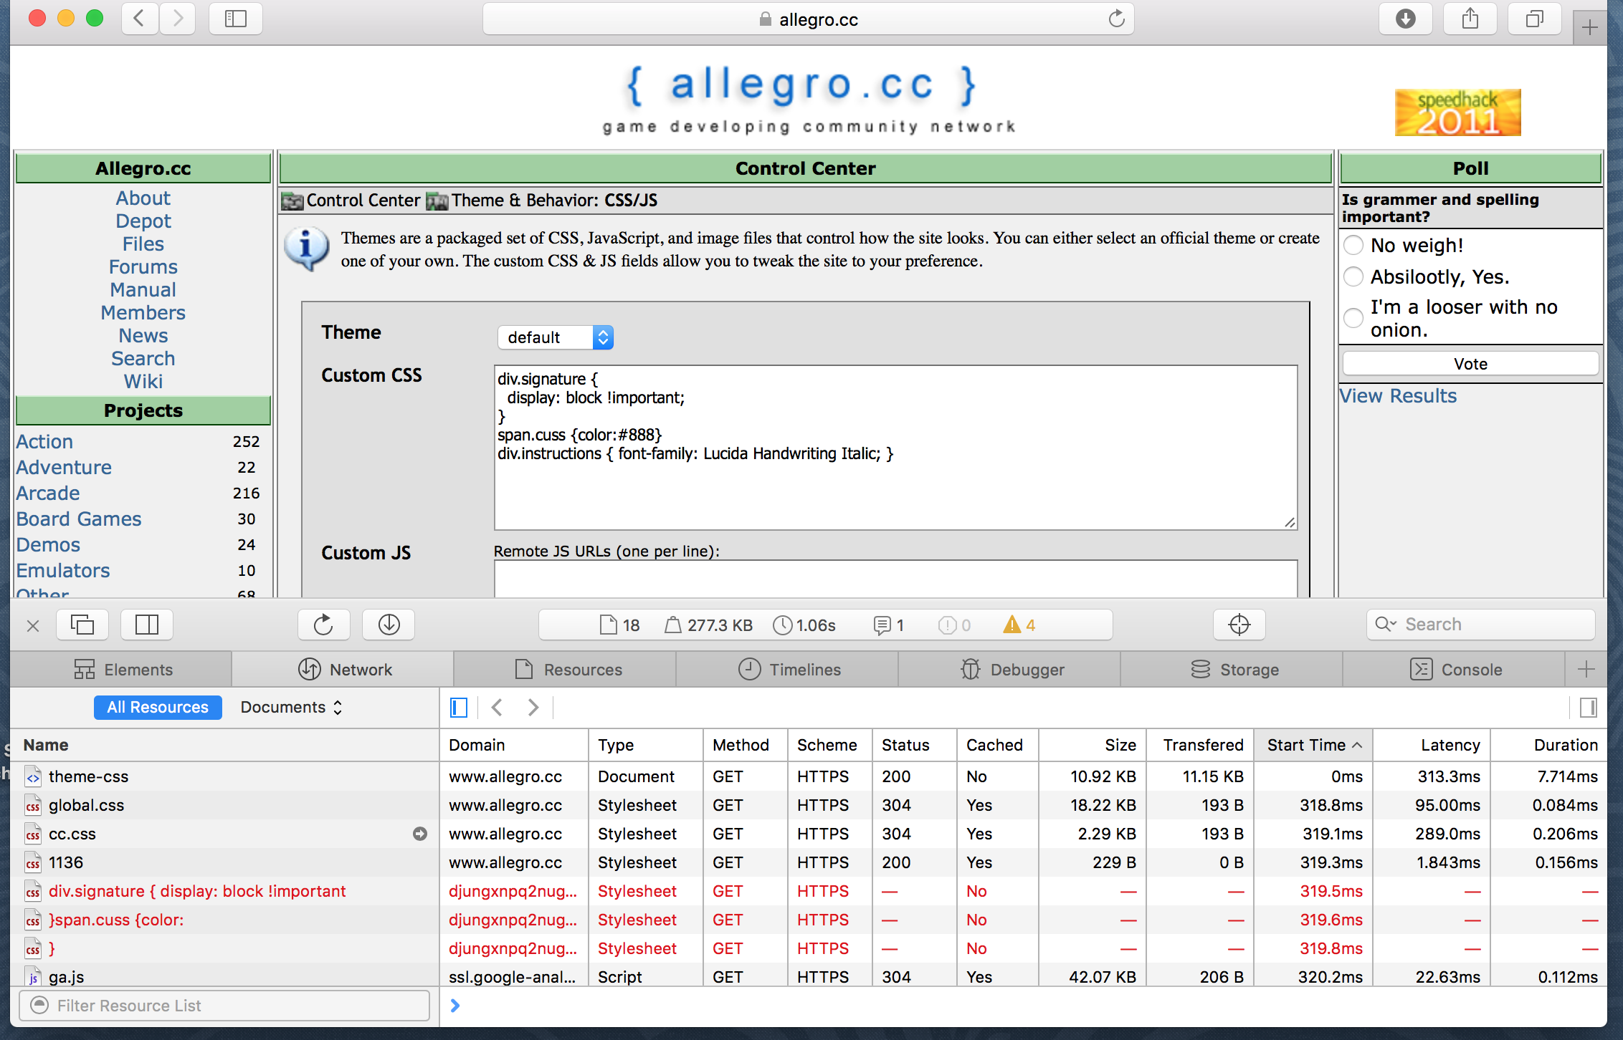The image size is (1623, 1040).
Task: Click the Filter Resource List field
Action: (225, 1006)
